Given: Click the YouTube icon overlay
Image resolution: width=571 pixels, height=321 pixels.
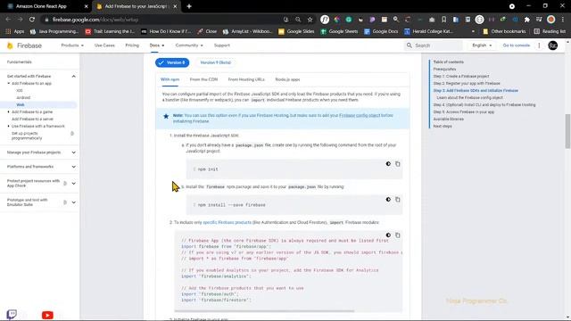Looking at the screenshot, I should 47,315.
